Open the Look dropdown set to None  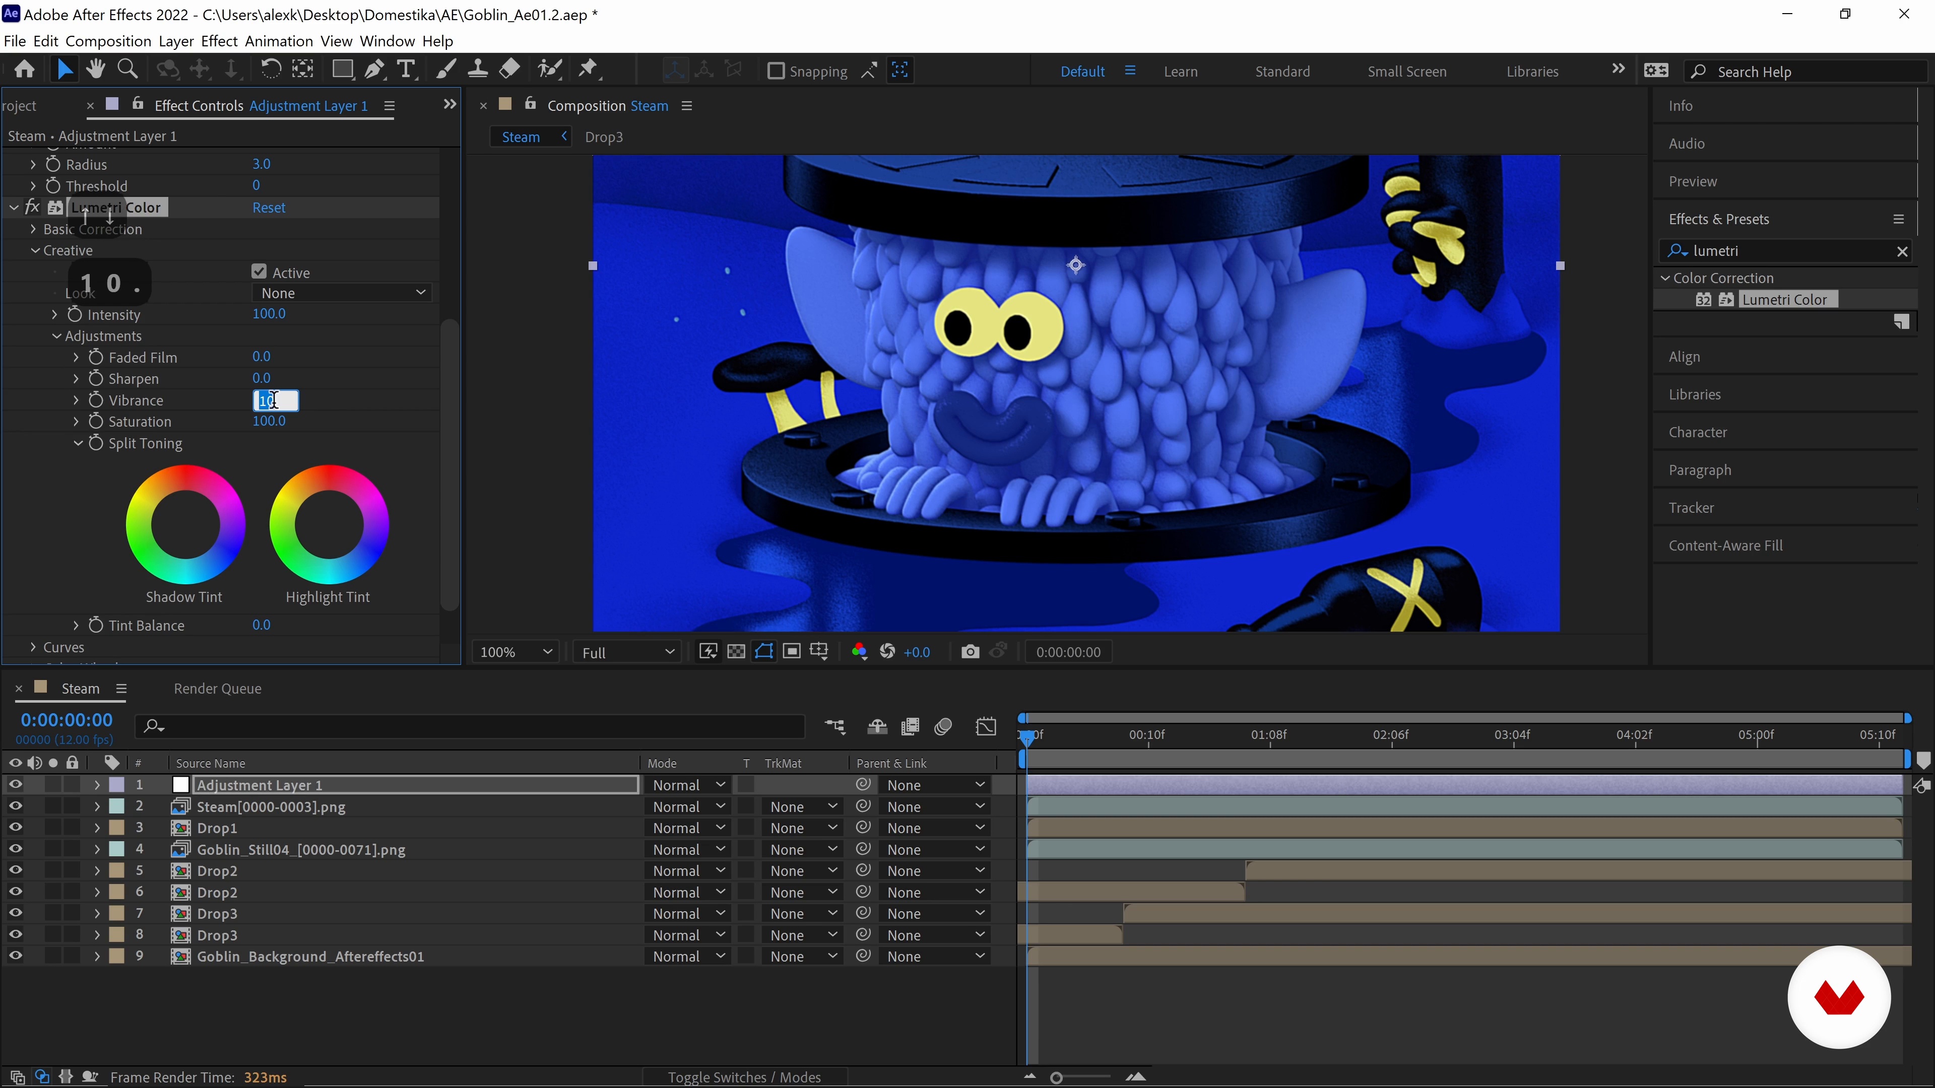[x=343, y=293]
